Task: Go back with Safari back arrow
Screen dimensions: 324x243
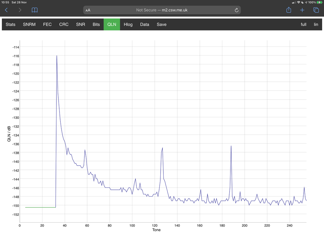Action: coord(6,10)
